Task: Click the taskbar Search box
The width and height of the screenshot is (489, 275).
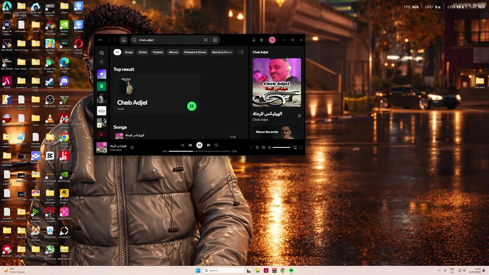Action: point(223,270)
